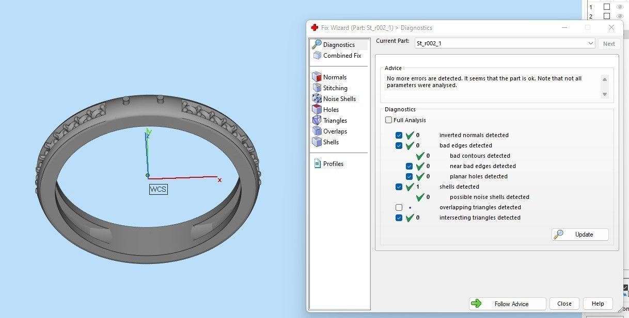Screen dimensions: 629x318
Task: Click the Diagnostics magnifier icon in sidebar
Action: point(317,45)
